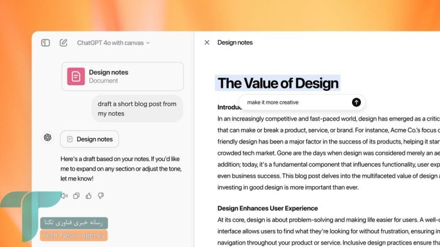
Task: Give the response a thumbs up
Action: [89, 196]
